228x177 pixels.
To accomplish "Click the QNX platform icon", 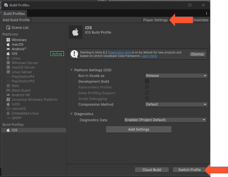I will 8,118.
